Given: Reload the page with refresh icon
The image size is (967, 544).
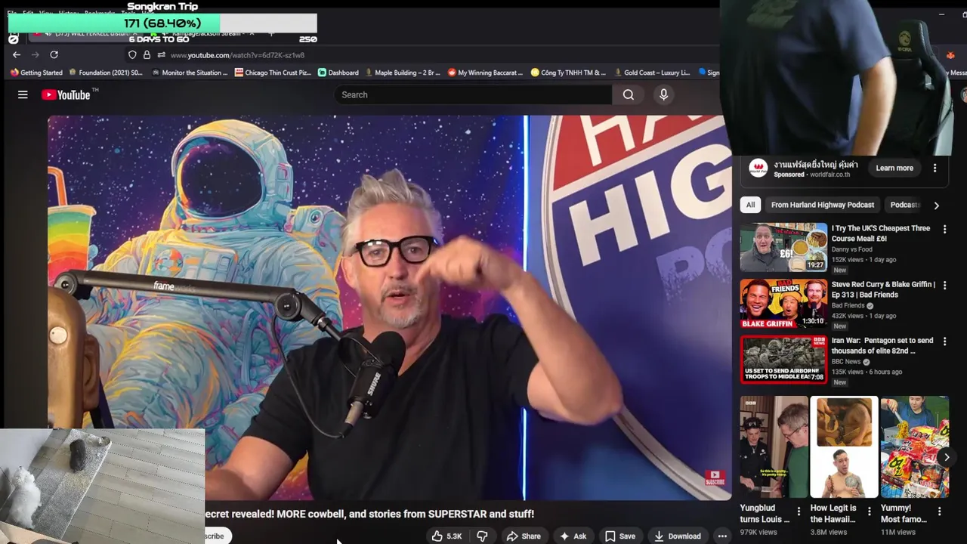Looking at the screenshot, I should coord(54,54).
